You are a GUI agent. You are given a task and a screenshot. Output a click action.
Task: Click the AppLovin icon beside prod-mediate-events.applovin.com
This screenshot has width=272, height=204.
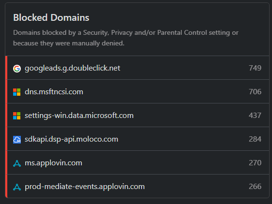[17, 187]
